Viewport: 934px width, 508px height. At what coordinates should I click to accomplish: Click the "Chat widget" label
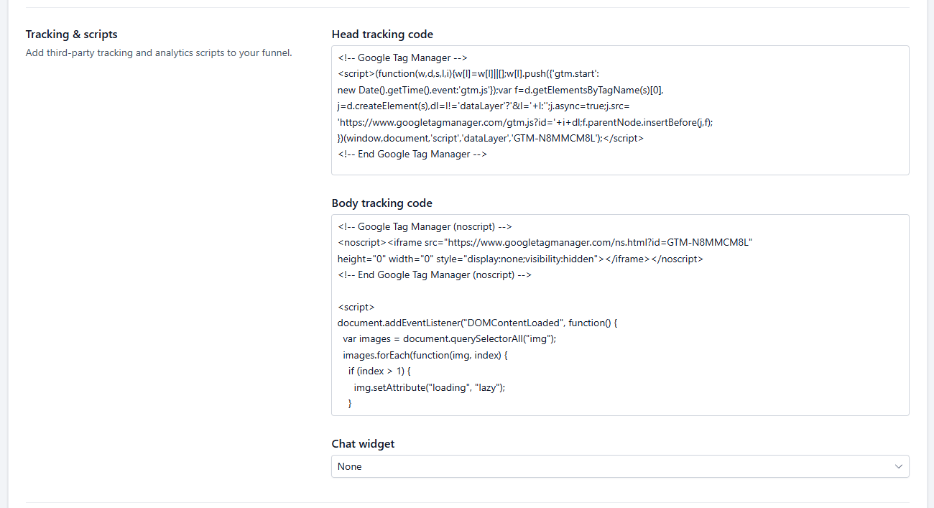pos(363,444)
